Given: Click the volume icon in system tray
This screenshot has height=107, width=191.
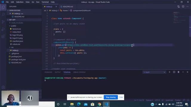Looking at the screenshot, I should pos(173,104).
